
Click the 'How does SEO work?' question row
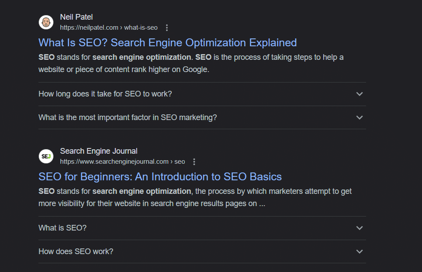76,251
